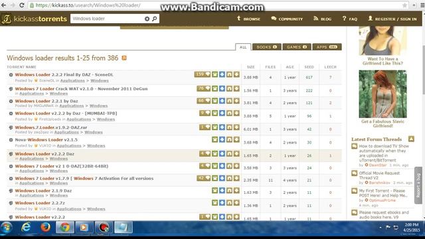Click blue download arrow for Windows Loader 2.1.9 Daz
This screenshot has width=425, height=239.
222,191
